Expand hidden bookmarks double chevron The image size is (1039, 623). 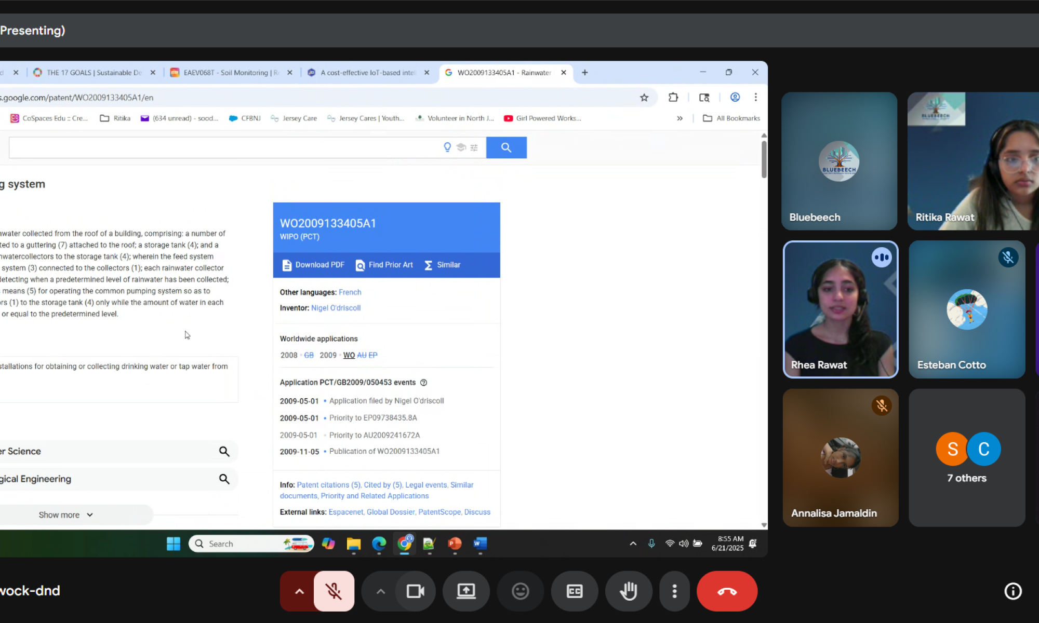click(x=680, y=118)
